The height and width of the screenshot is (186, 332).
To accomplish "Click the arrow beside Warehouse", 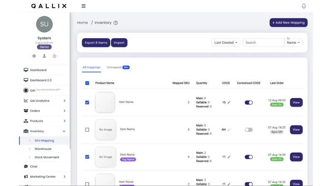I will click(29, 149).
